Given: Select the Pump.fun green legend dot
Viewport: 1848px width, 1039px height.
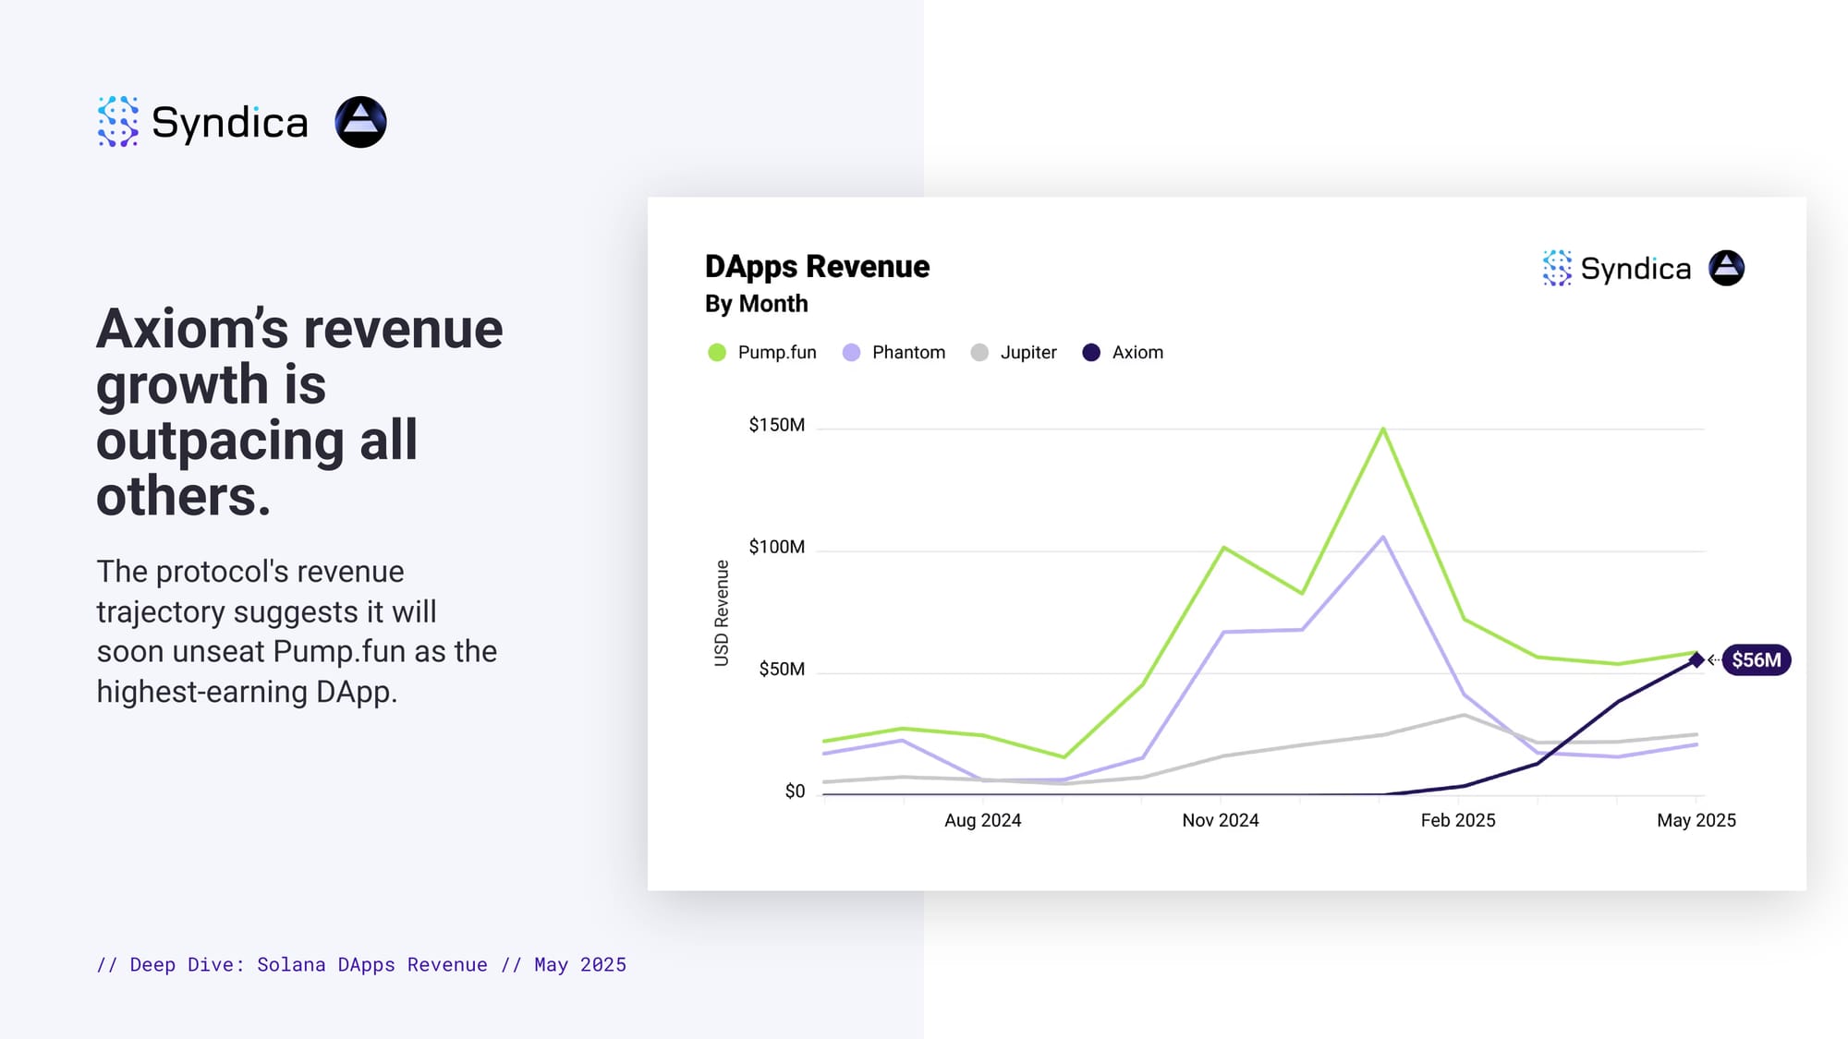Looking at the screenshot, I should point(717,353).
